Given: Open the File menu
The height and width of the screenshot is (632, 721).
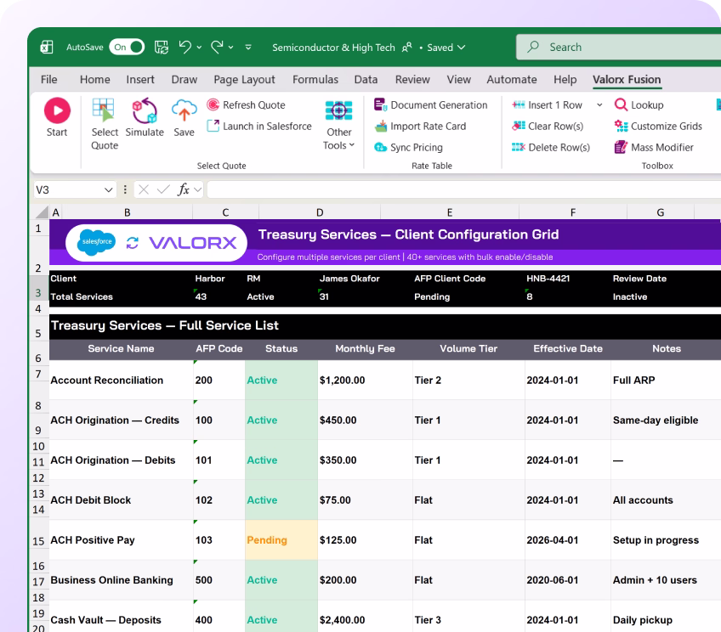Looking at the screenshot, I should pyautogui.click(x=48, y=80).
